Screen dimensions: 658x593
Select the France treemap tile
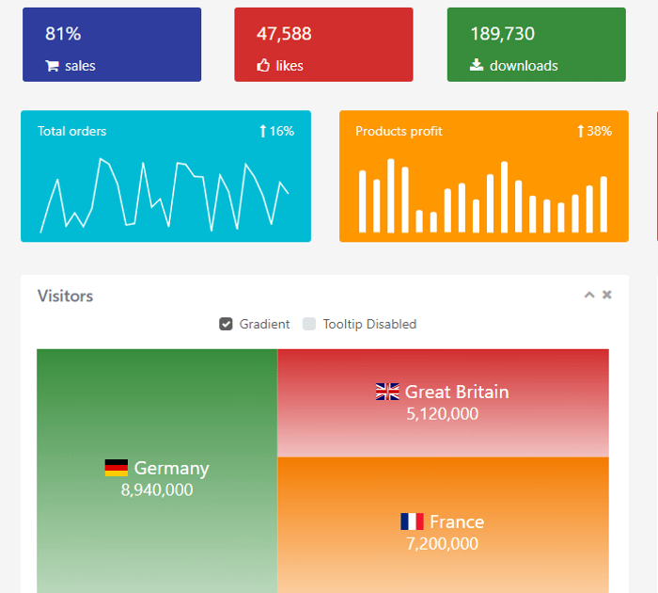pos(443,525)
